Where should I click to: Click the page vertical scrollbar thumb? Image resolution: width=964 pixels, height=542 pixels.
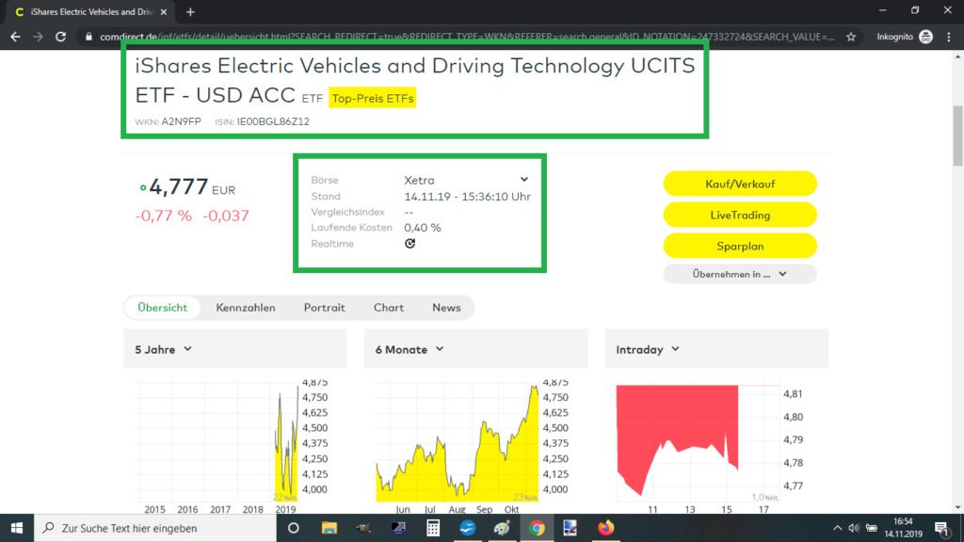(x=957, y=135)
